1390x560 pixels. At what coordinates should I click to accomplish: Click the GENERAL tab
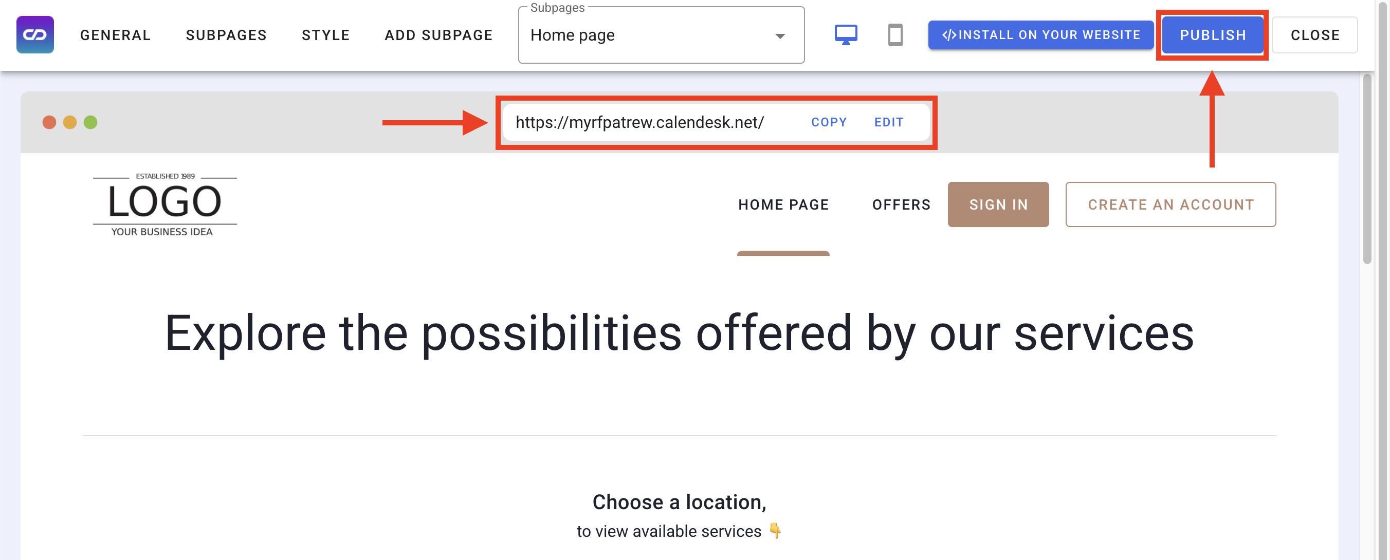coord(115,34)
